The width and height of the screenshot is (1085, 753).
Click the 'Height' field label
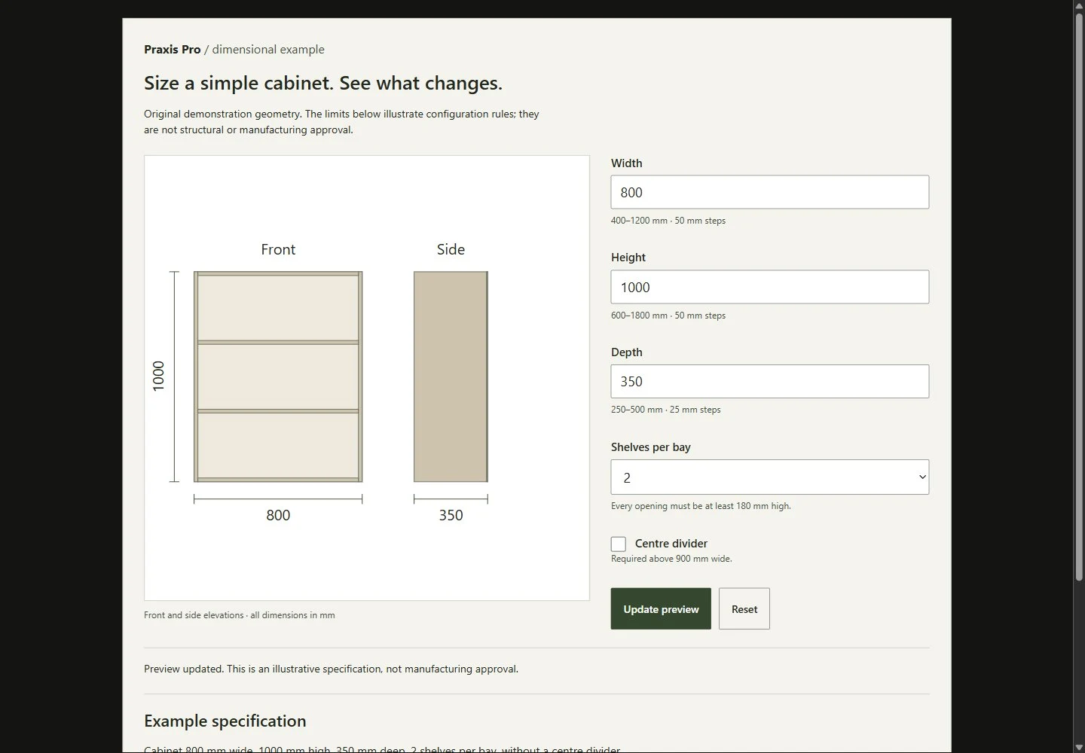point(628,257)
